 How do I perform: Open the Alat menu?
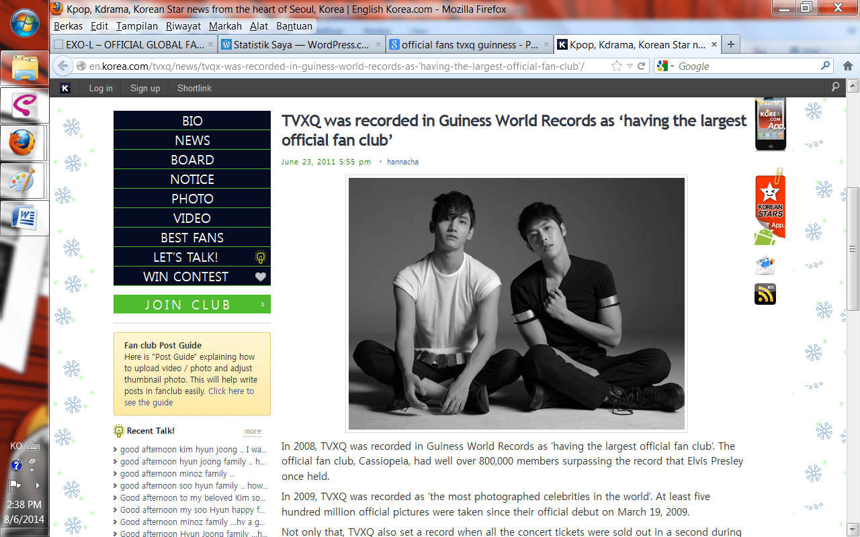click(x=259, y=26)
